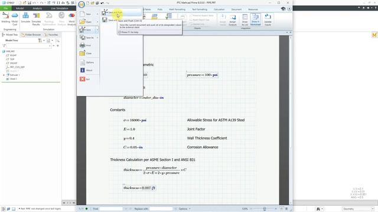
Task: Switch to Folder Browser tab
Action: [x=31, y=35]
